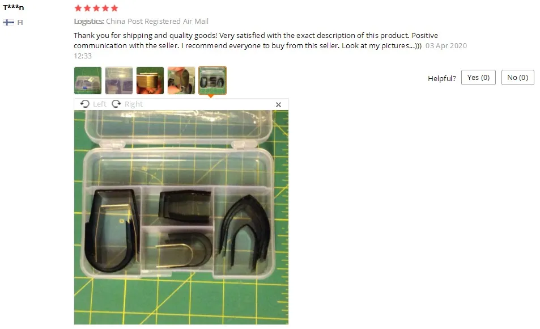Click the middle third rating star
The width and height of the screenshot is (540, 329).
tap(96, 8)
